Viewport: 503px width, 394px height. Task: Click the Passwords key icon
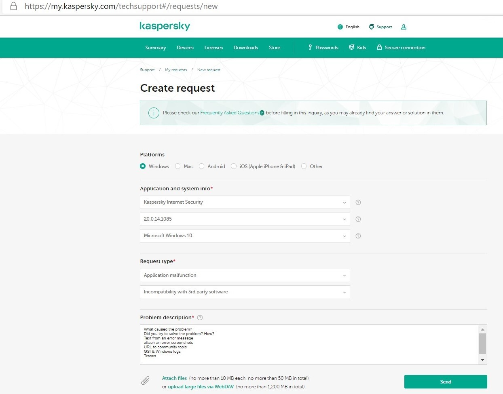pyautogui.click(x=310, y=47)
